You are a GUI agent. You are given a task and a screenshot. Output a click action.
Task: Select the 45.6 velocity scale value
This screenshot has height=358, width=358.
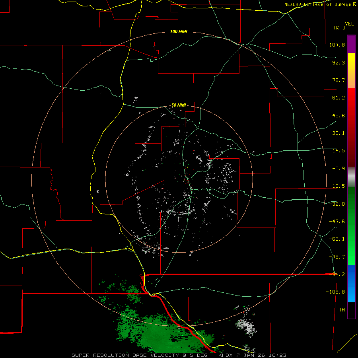click(x=339, y=115)
